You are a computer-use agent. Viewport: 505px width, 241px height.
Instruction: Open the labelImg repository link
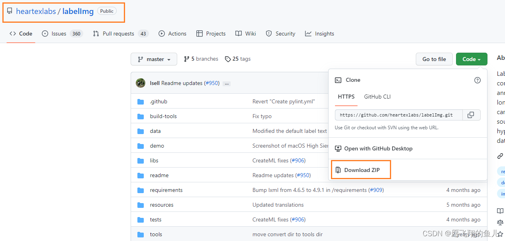(x=78, y=11)
